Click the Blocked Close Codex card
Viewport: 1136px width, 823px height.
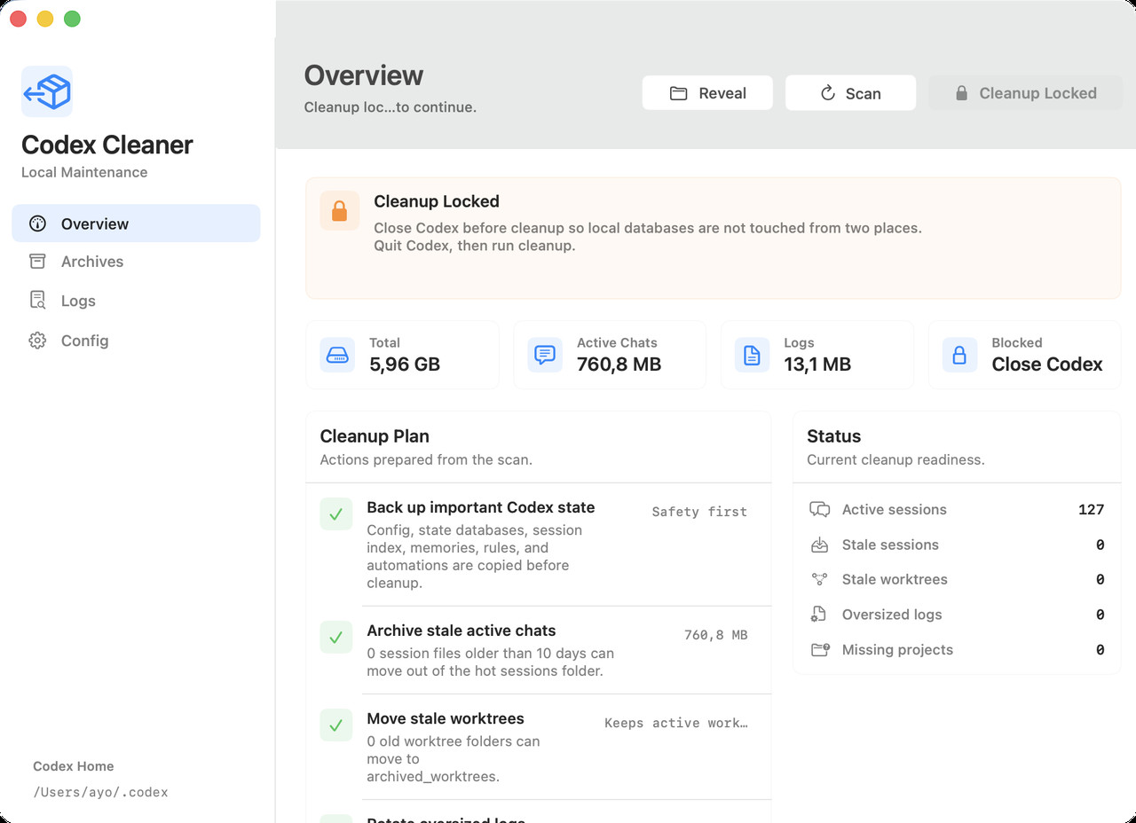click(1025, 355)
